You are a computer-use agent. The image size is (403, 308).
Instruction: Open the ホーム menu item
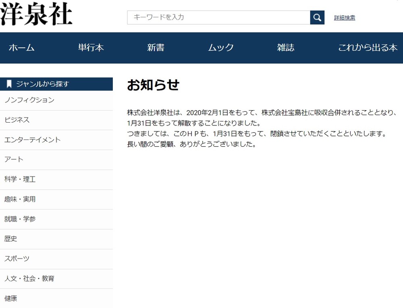(x=21, y=48)
